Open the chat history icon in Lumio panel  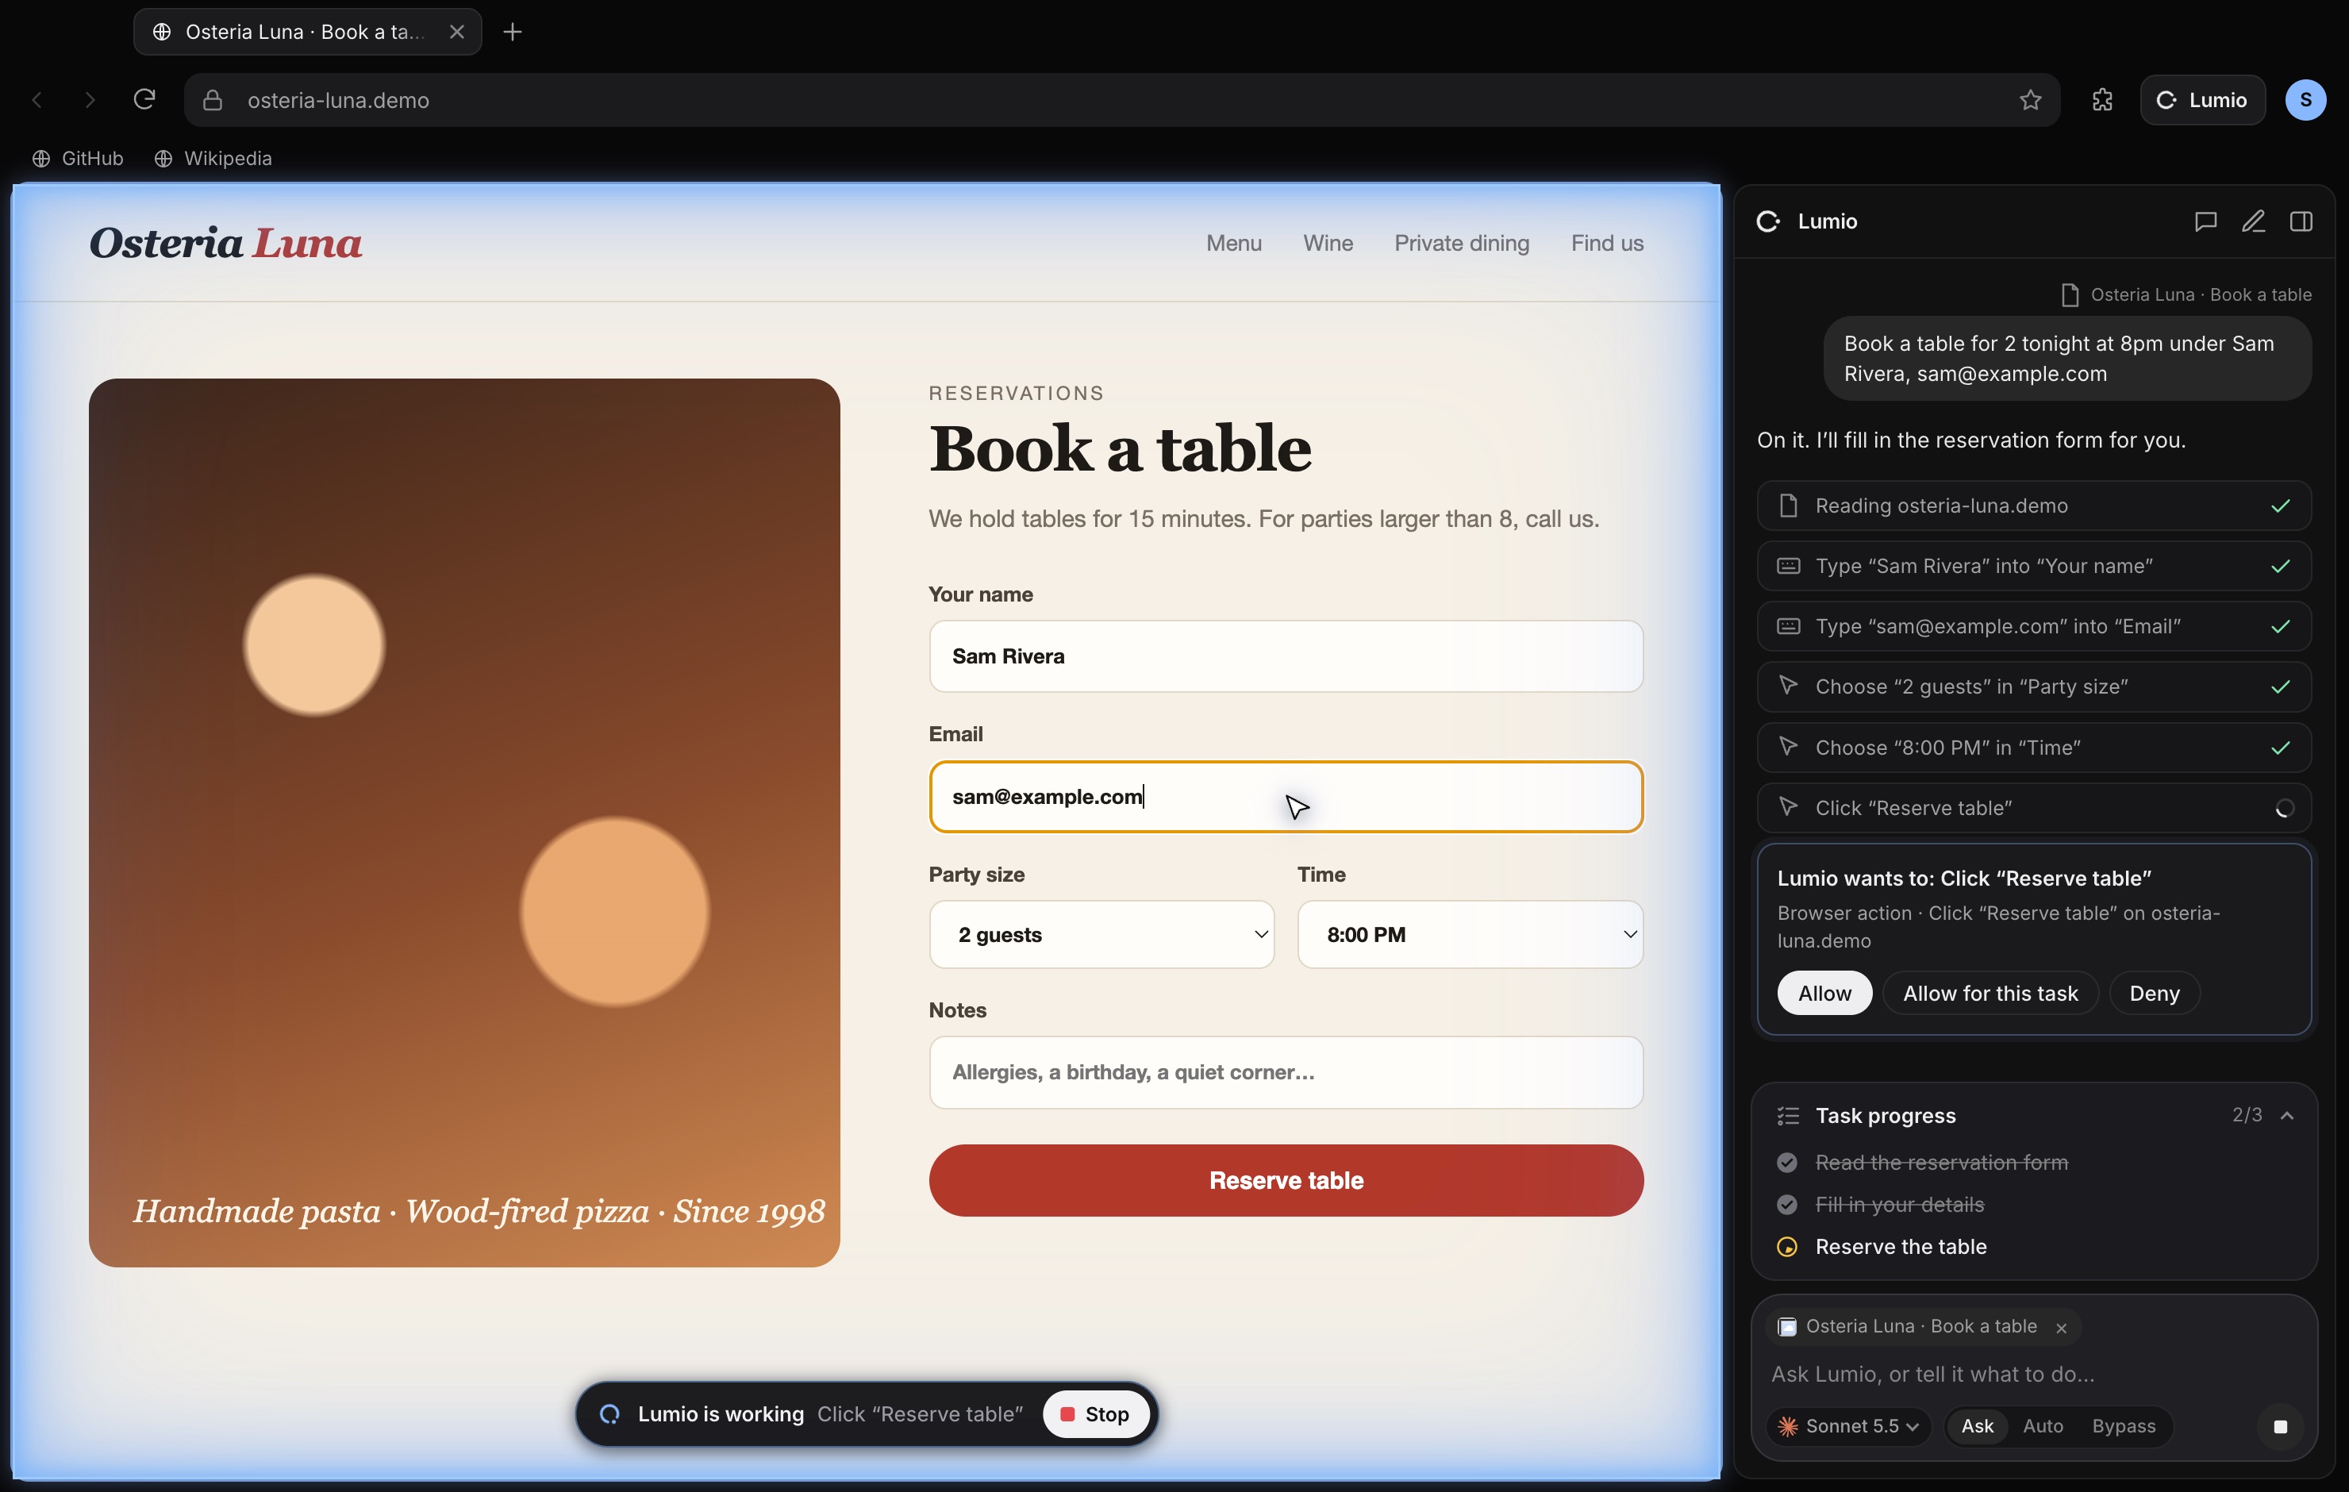pyautogui.click(x=2205, y=221)
